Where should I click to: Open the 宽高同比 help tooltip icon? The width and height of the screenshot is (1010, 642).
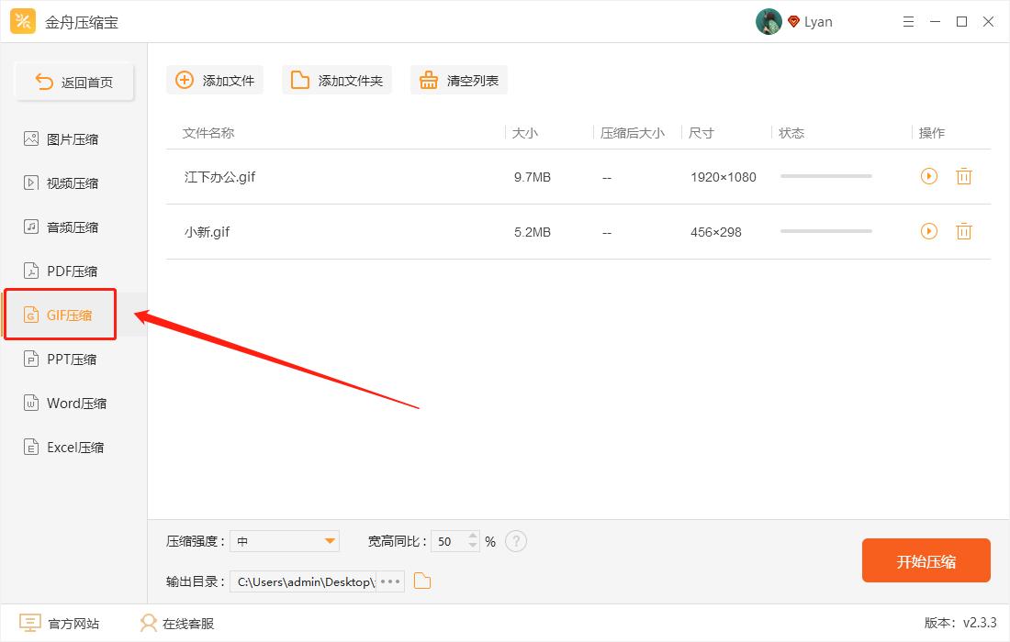(516, 541)
